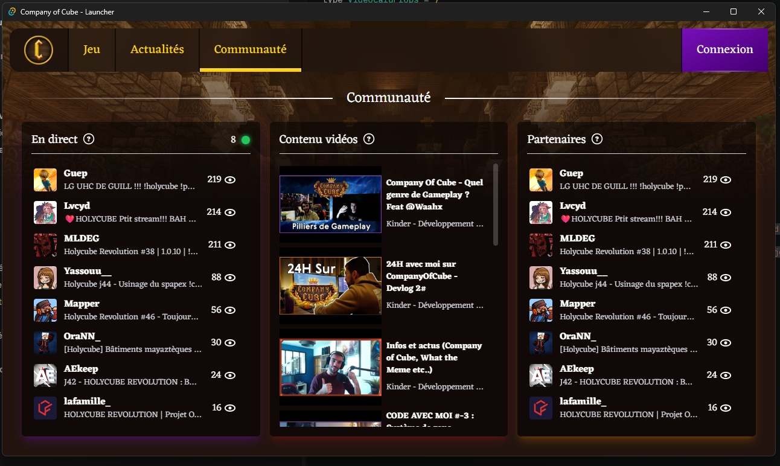Click the Company of Cube logo icon
This screenshot has height=466, width=780.
[39, 50]
